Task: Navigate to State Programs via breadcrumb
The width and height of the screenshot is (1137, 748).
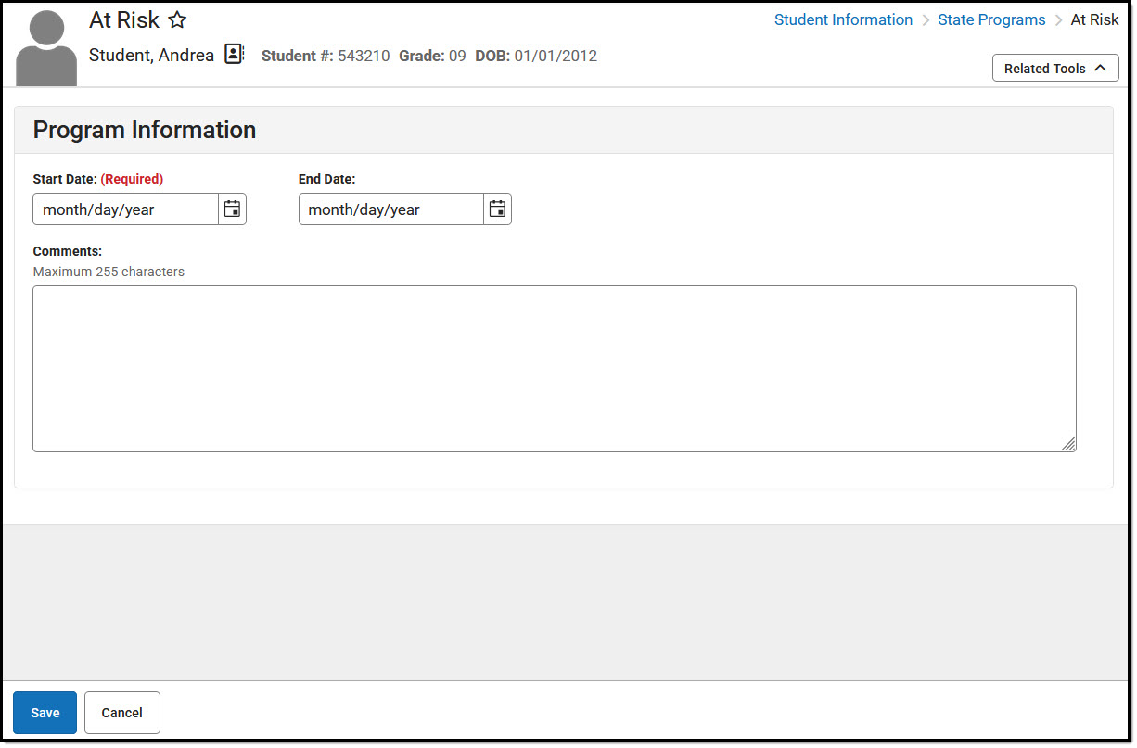Action: (x=991, y=19)
